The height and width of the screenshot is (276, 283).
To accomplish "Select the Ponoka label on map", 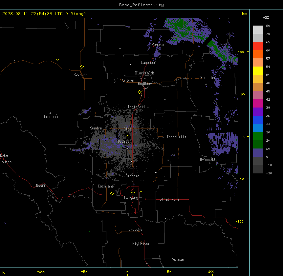I will tap(158, 45).
